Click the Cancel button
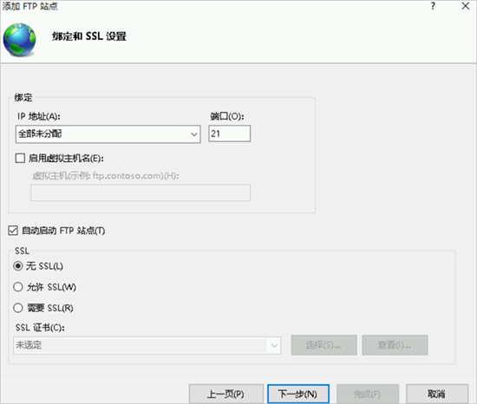477x404 pixels. click(x=437, y=394)
